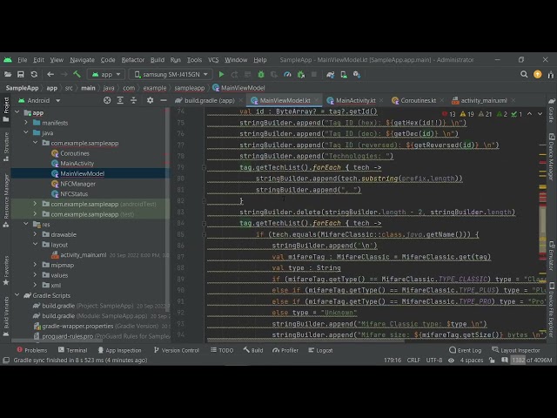Toggle the Device File Explorer panel
Screen dimensions: 557x418
(551, 309)
